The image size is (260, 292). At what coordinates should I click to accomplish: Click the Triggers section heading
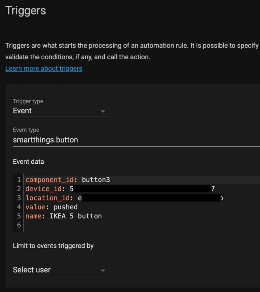pyautogui.click(x=25, y=11)
